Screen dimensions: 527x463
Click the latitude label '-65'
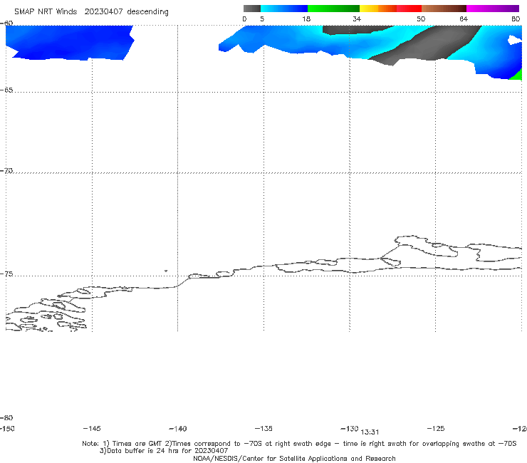tap(6, 90)
